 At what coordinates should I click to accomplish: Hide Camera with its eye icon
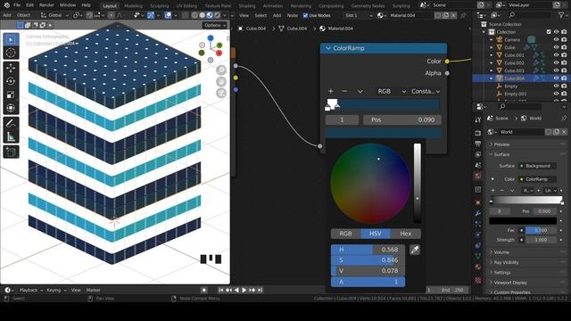(x=557, y=39)
